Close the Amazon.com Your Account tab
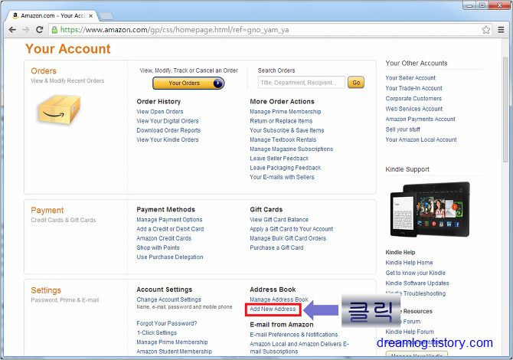 [x=91, y=16]
